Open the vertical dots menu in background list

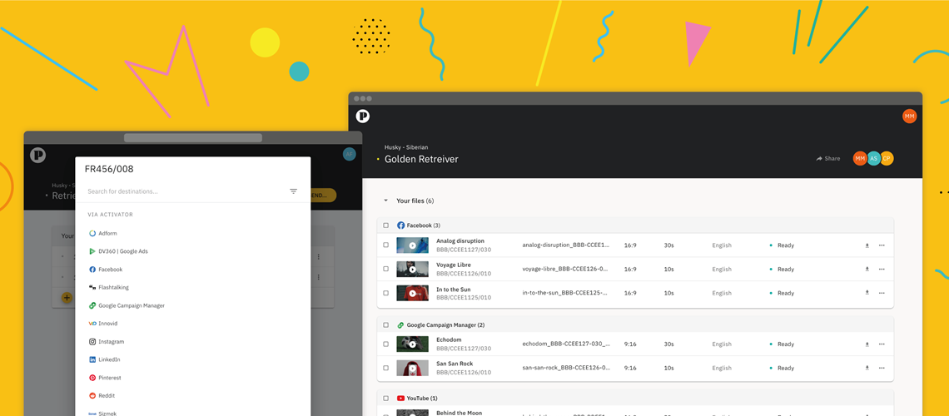pyautogui.click(x=318, y=257)
